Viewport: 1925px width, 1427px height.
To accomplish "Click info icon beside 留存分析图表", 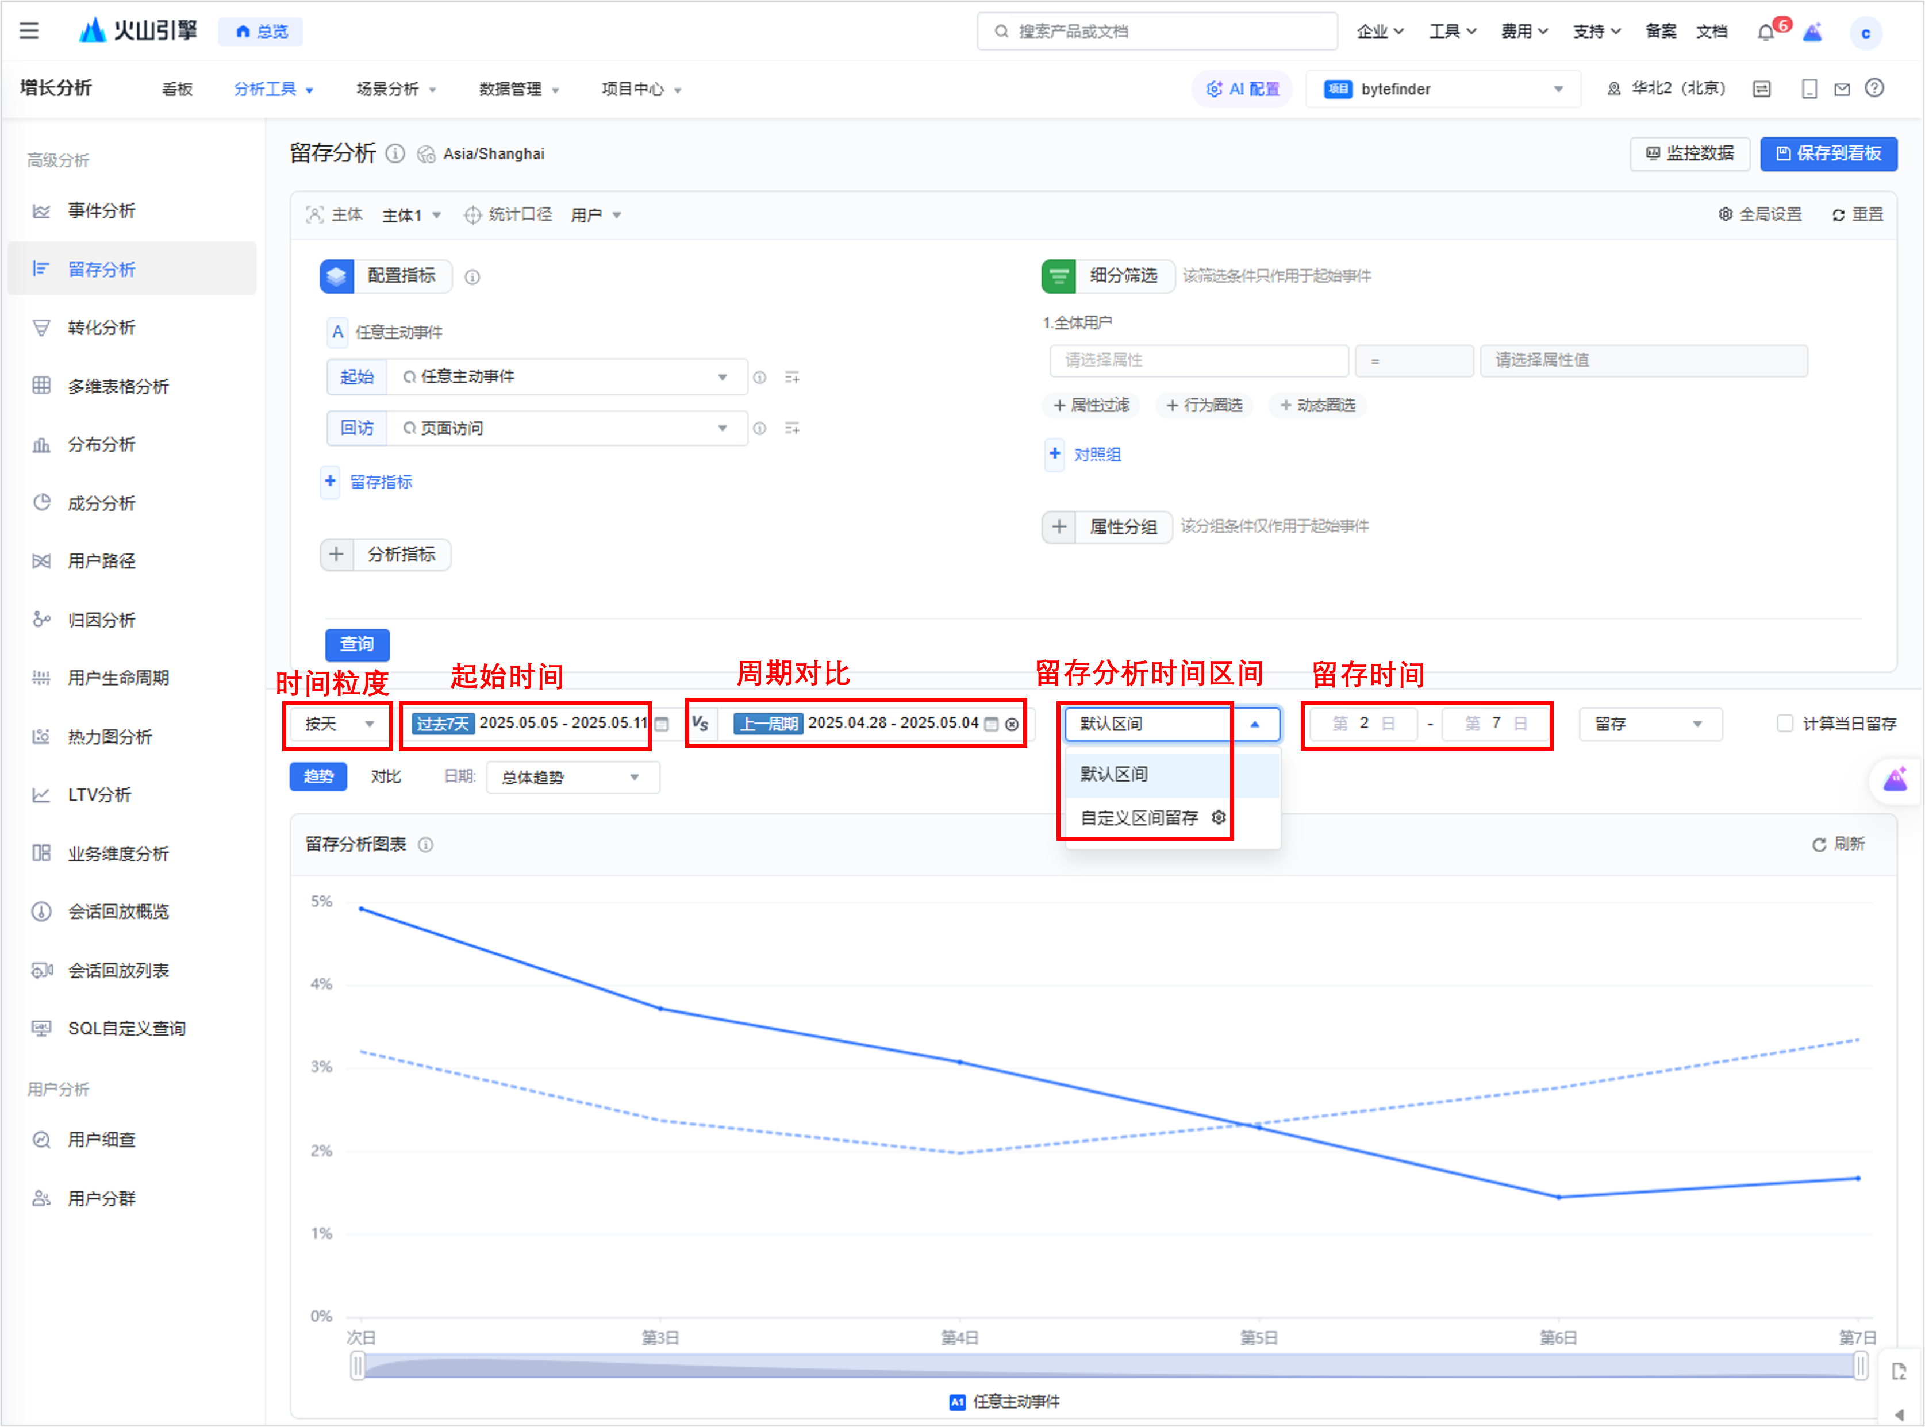I will [426, 845].
